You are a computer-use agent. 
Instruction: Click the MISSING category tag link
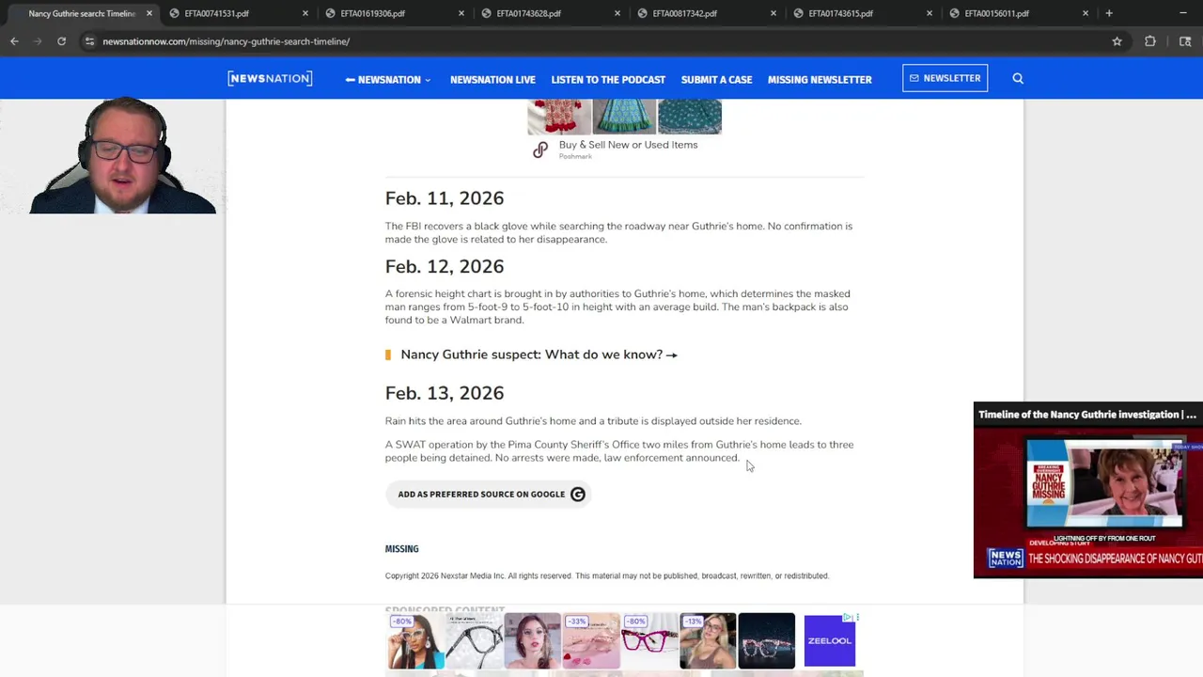tap(401, 549)
